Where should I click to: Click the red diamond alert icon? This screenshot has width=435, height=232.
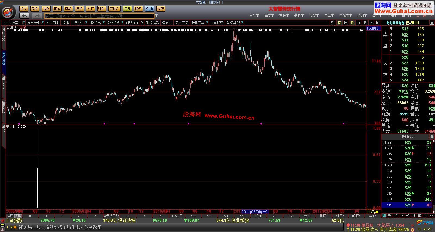(x=348, y=225)
